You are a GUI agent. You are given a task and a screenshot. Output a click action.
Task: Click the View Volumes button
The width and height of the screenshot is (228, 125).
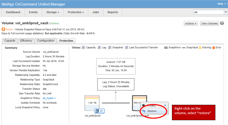[209, 23]
